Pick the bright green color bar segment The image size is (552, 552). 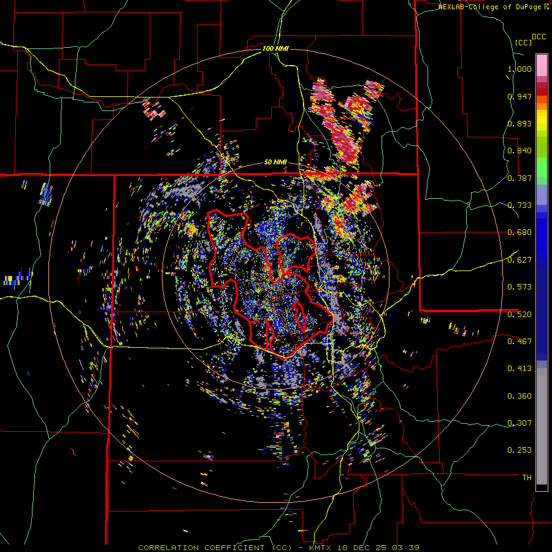(542, 167)
